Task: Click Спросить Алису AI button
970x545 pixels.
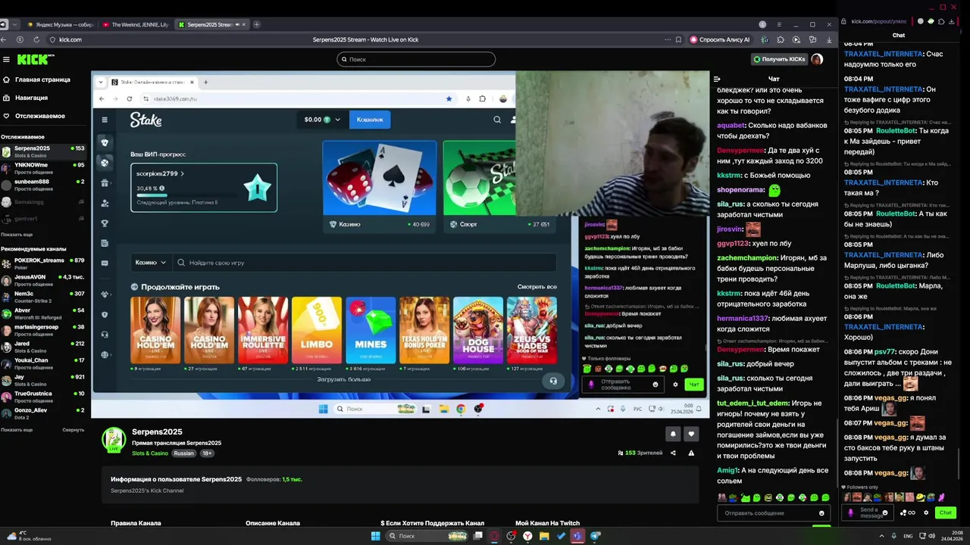Action: pos(720,39)
